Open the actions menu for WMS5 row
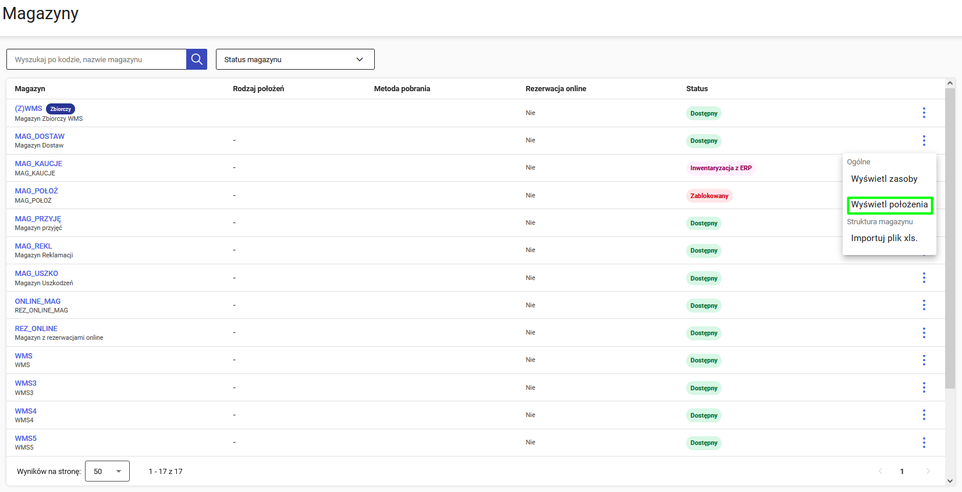962x492 pixels. click(924, 443)
